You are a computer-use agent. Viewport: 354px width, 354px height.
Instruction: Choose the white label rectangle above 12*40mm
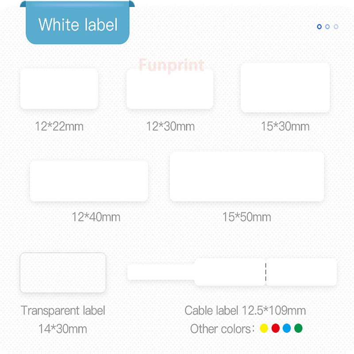coord(89,181)
